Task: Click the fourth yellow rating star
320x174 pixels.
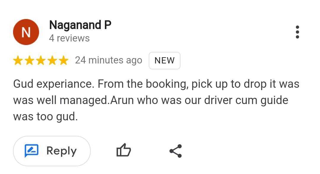Action: coord(52,61)
